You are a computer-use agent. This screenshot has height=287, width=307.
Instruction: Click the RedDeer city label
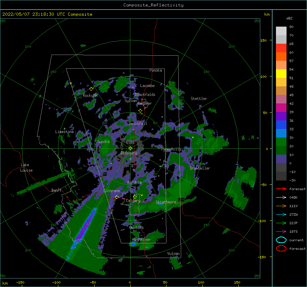click(x=145, y=103)
